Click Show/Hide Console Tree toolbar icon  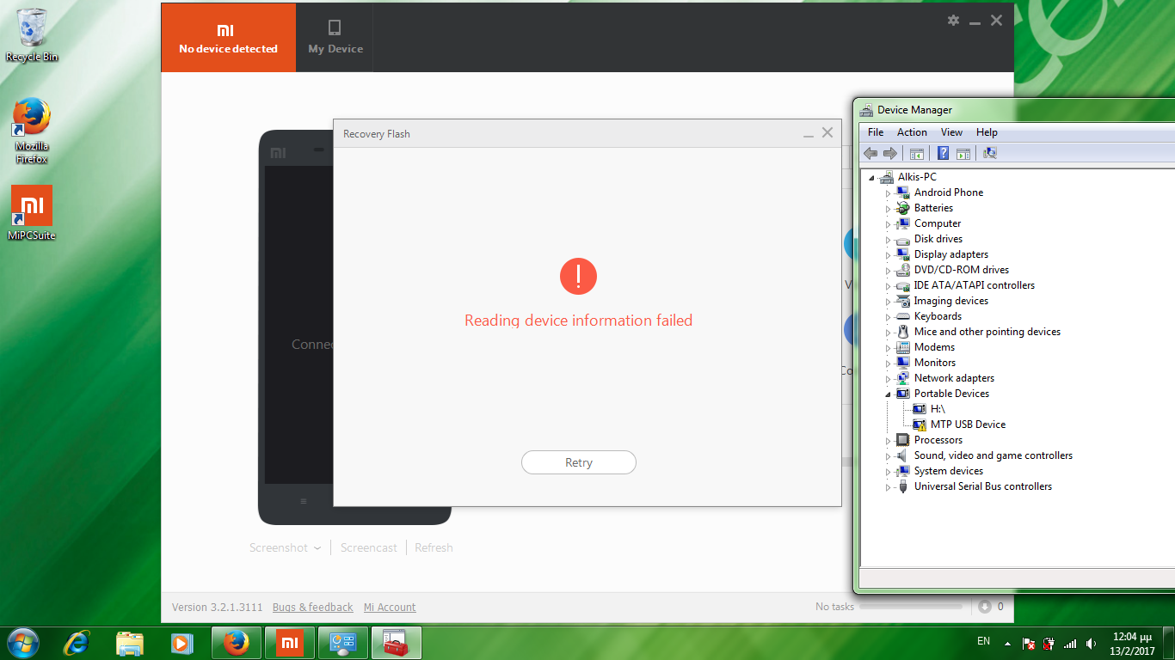[x=917, y=153]
